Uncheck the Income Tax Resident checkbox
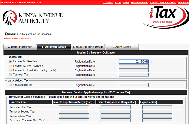The image size is (189, 124). 10,61
